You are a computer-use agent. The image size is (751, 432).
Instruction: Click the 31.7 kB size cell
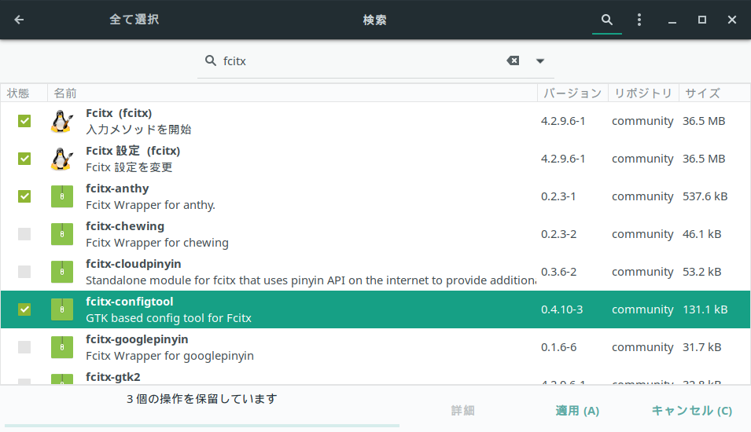coord(701,347)
